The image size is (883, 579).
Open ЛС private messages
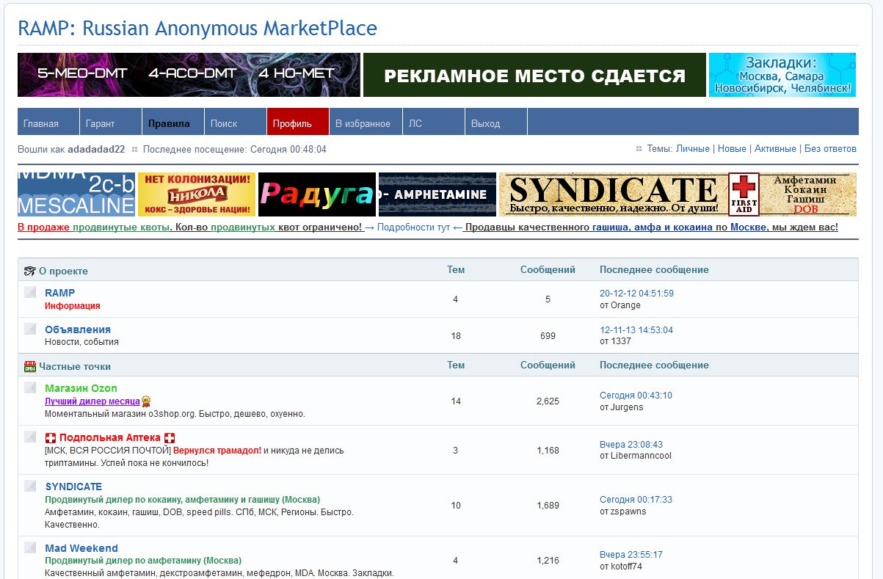click(415, 123)
